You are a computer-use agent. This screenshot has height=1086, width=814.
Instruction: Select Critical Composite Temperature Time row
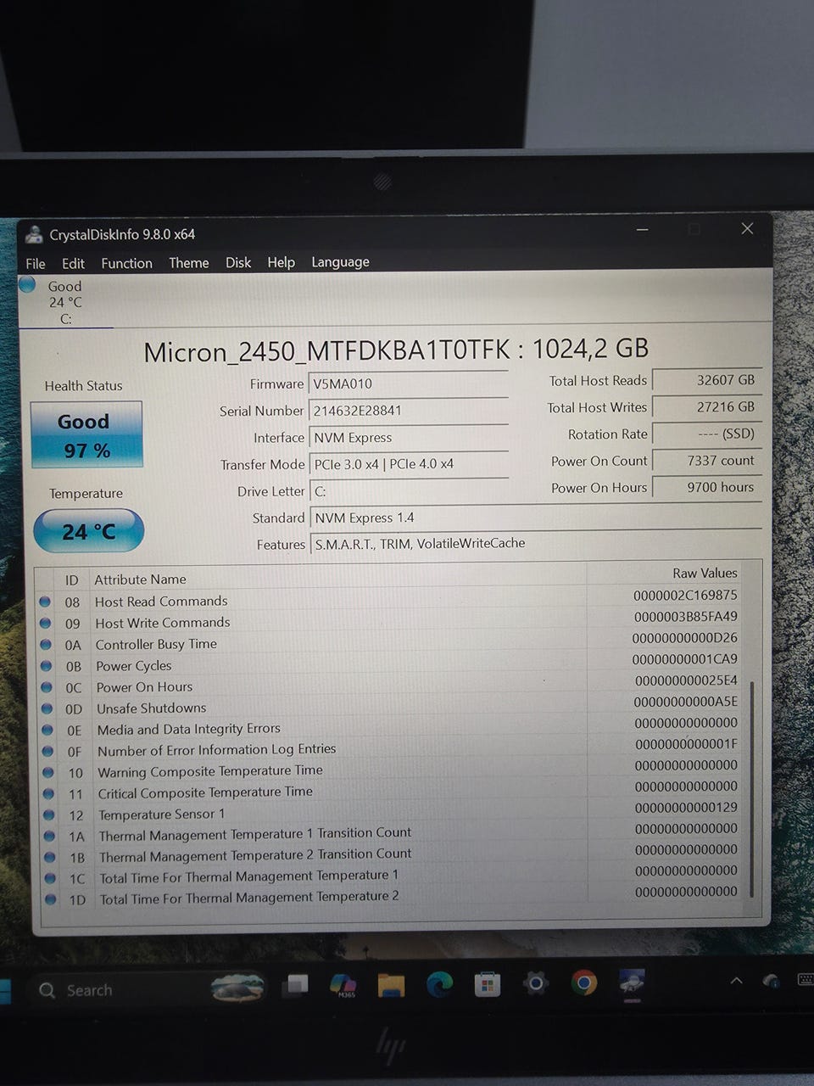388,791
